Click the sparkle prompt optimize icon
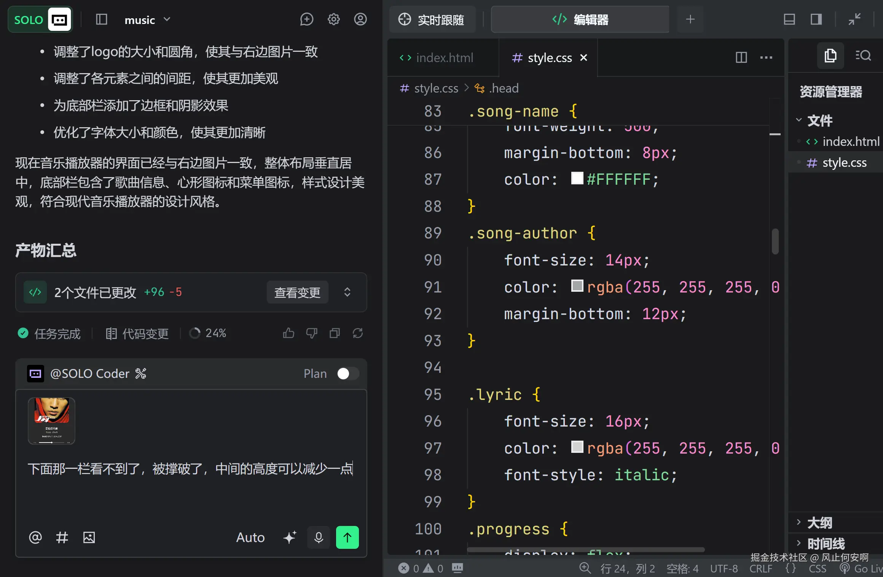This screenshot has height=577, width=883. point(290,537)
